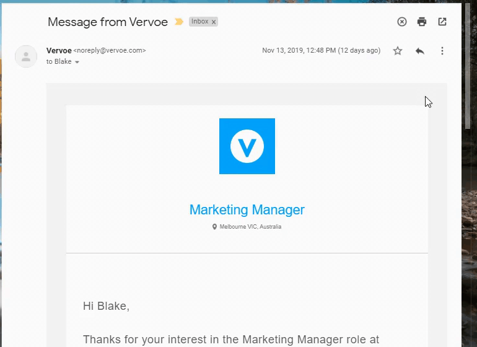This screenshot has height=347, width=477.
Task: Click the 'Message from Vervoe' subject title
Action: 108,22
